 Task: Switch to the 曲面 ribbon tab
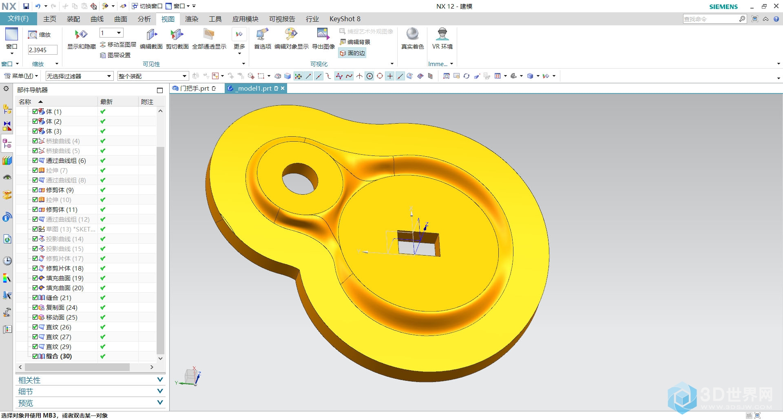(x=121, y=19)
